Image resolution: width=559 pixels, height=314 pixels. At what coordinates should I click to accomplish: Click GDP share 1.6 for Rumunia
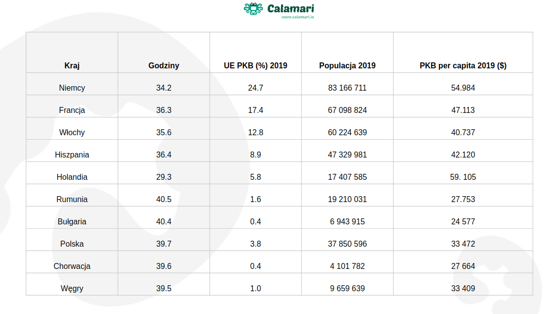pyautogui.click(x=256, y=199)
